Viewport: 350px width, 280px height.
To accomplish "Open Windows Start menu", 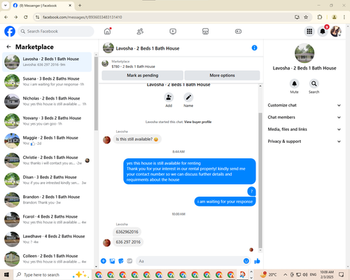I will pyautogui.click(x=6, y=274).
